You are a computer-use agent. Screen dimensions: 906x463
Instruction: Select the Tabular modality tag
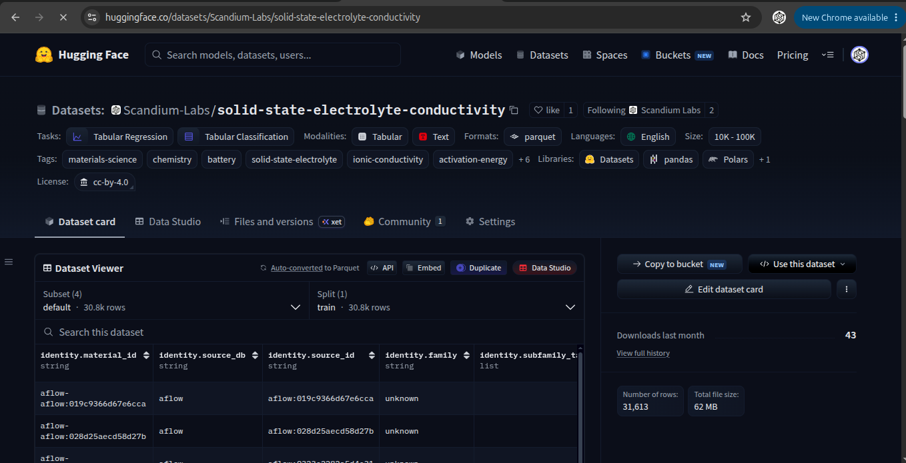(x=380, y=137)
